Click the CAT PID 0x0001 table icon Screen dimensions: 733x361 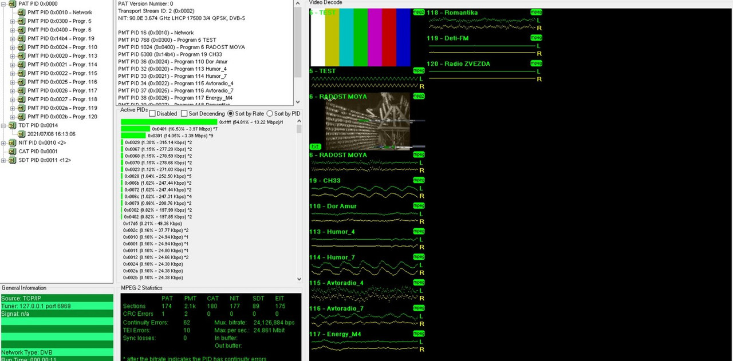tap(13, 152)
